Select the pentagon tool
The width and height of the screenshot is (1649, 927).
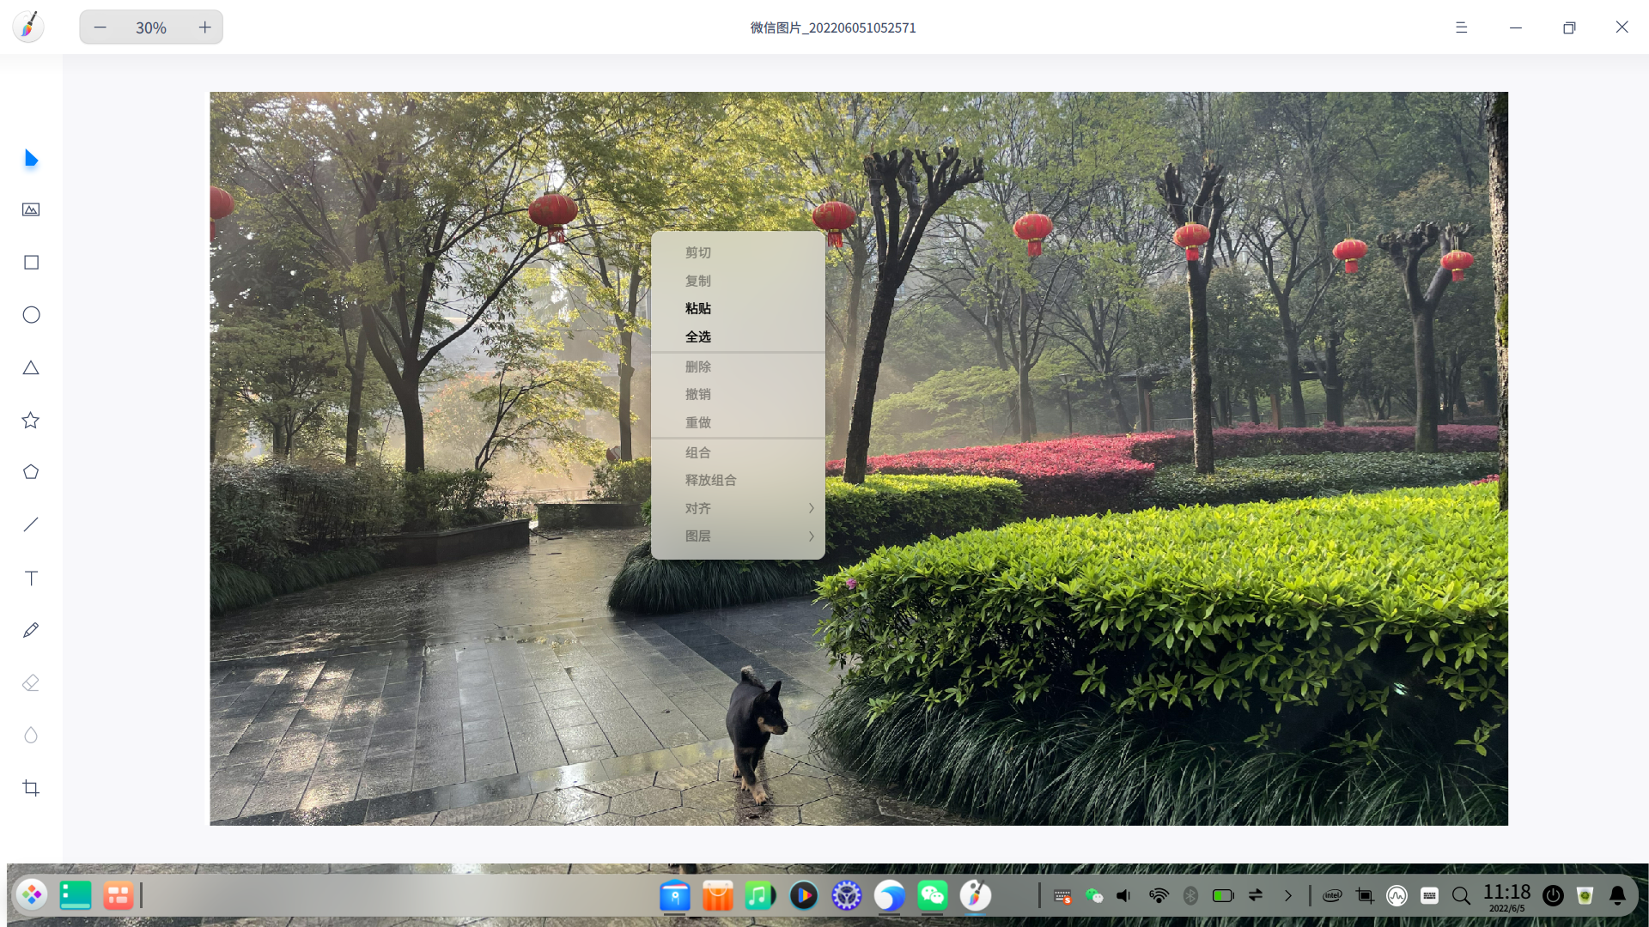[x=31, y=471]
